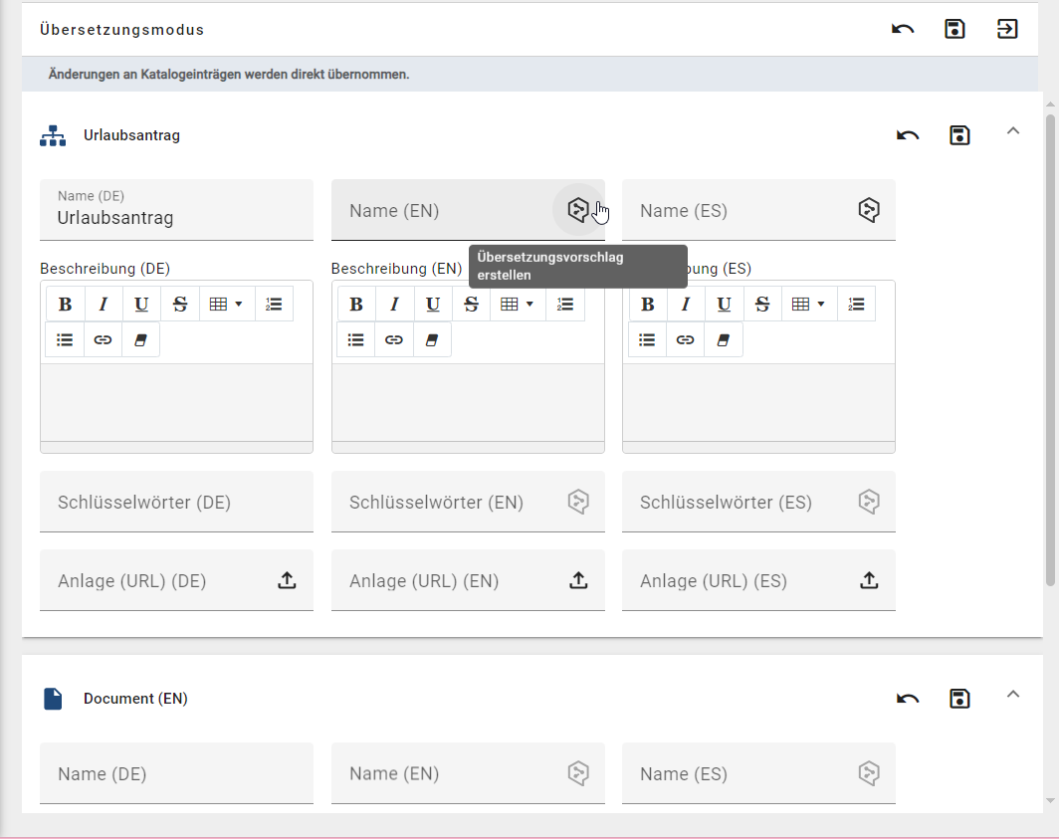Toggle underline in Beschreibung (DE)
The image size is (1059, 839).
(x=141, y=304)
